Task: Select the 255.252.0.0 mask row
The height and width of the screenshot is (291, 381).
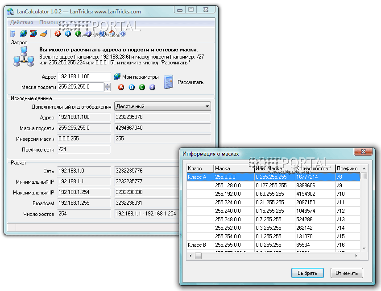Action: pos(273,228)
